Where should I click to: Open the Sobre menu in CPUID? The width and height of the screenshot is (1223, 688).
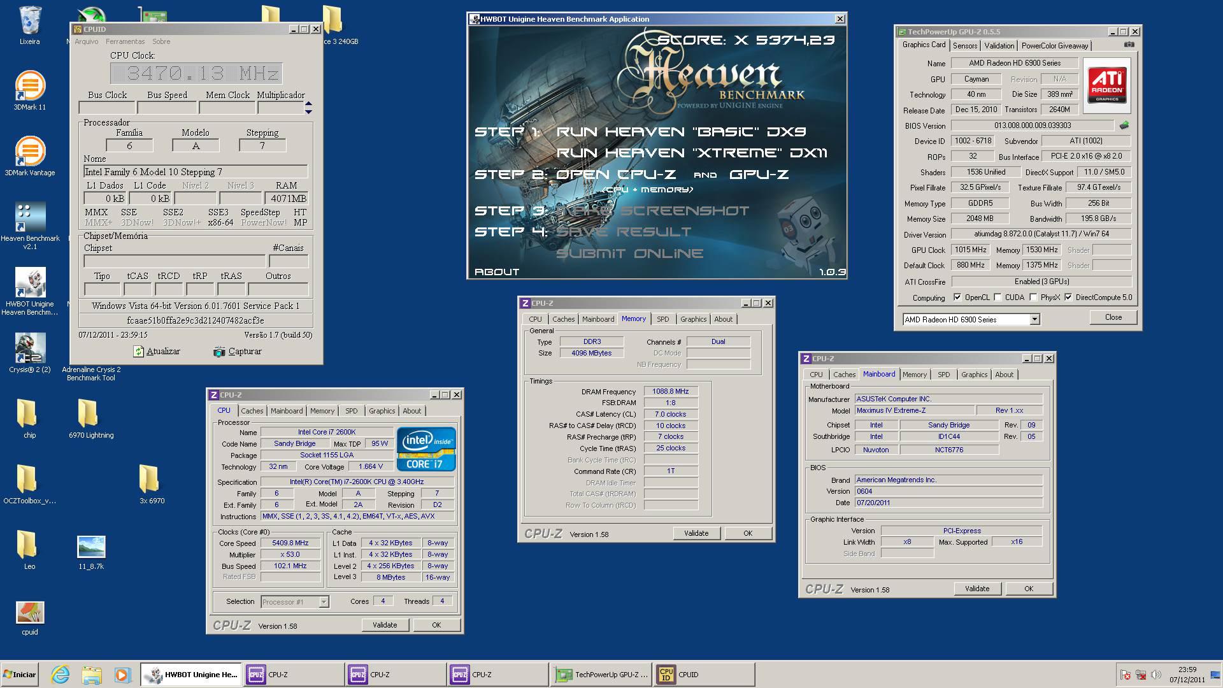coord(161,41)
